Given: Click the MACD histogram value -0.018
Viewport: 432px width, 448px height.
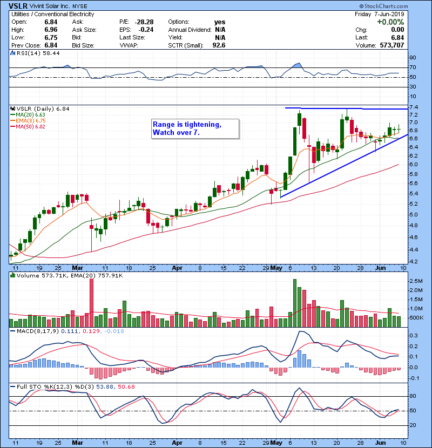Looking at the screenshot, I should coord(114,331).
